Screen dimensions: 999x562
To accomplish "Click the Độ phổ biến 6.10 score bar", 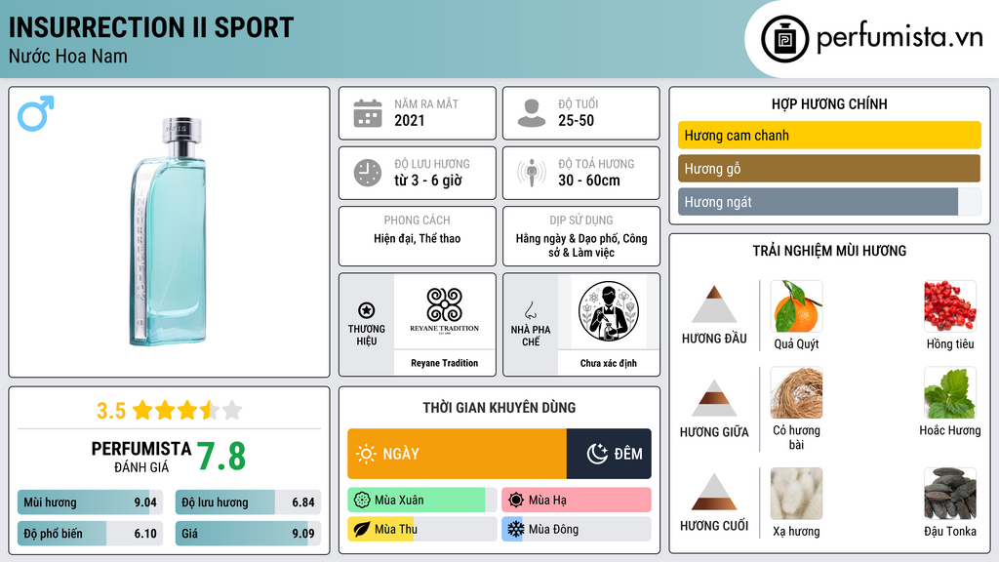I will [x=90, y=534].
